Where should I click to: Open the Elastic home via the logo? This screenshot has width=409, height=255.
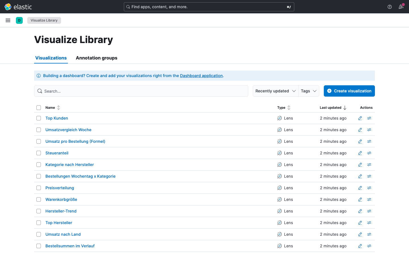pos(17,7)
